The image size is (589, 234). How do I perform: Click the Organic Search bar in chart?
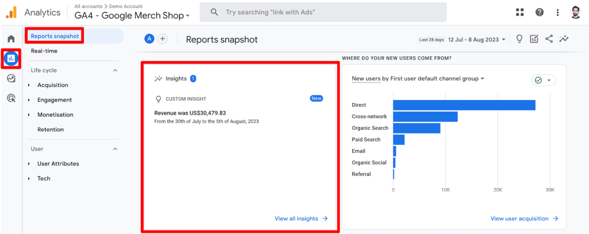(x=417, y=128)
